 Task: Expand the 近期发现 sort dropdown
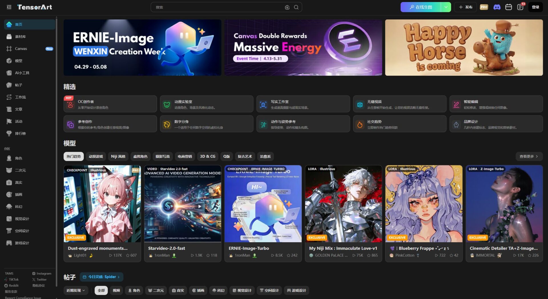[x=76, y=290]
